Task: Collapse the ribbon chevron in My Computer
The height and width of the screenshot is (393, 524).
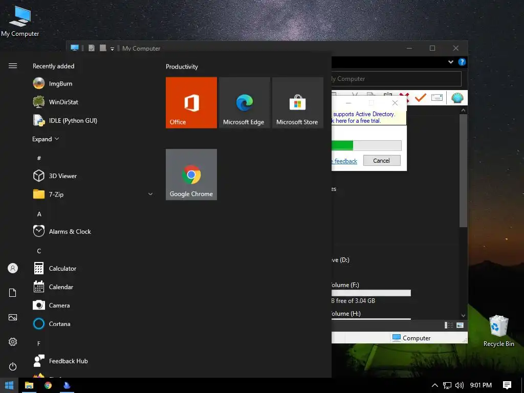Action: tap(450, 62)
